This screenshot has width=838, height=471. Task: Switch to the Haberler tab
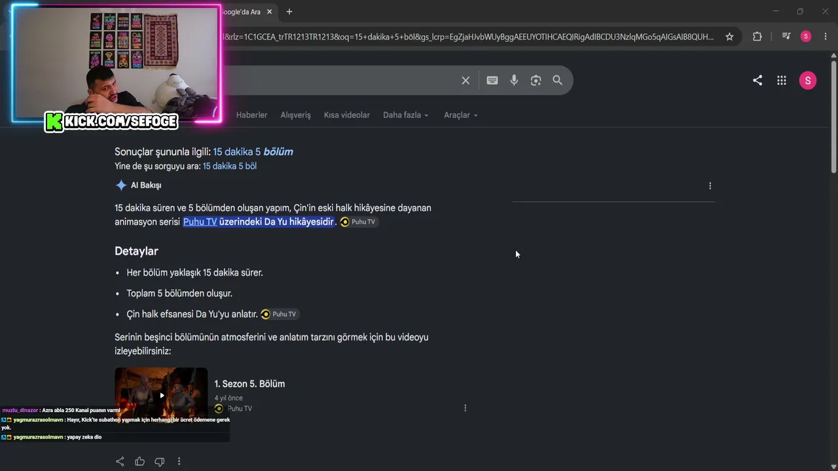(251, 115)
